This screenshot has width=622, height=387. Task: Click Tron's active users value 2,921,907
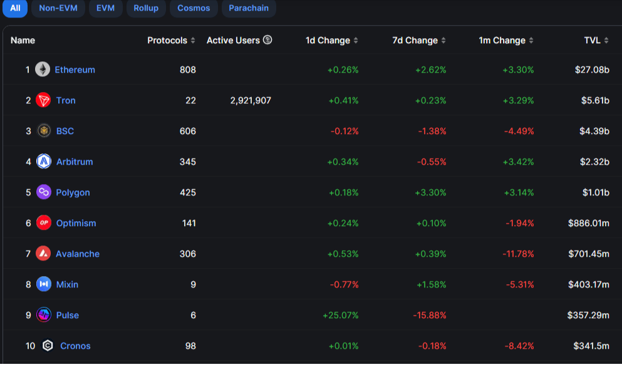(x=251, y=100)
